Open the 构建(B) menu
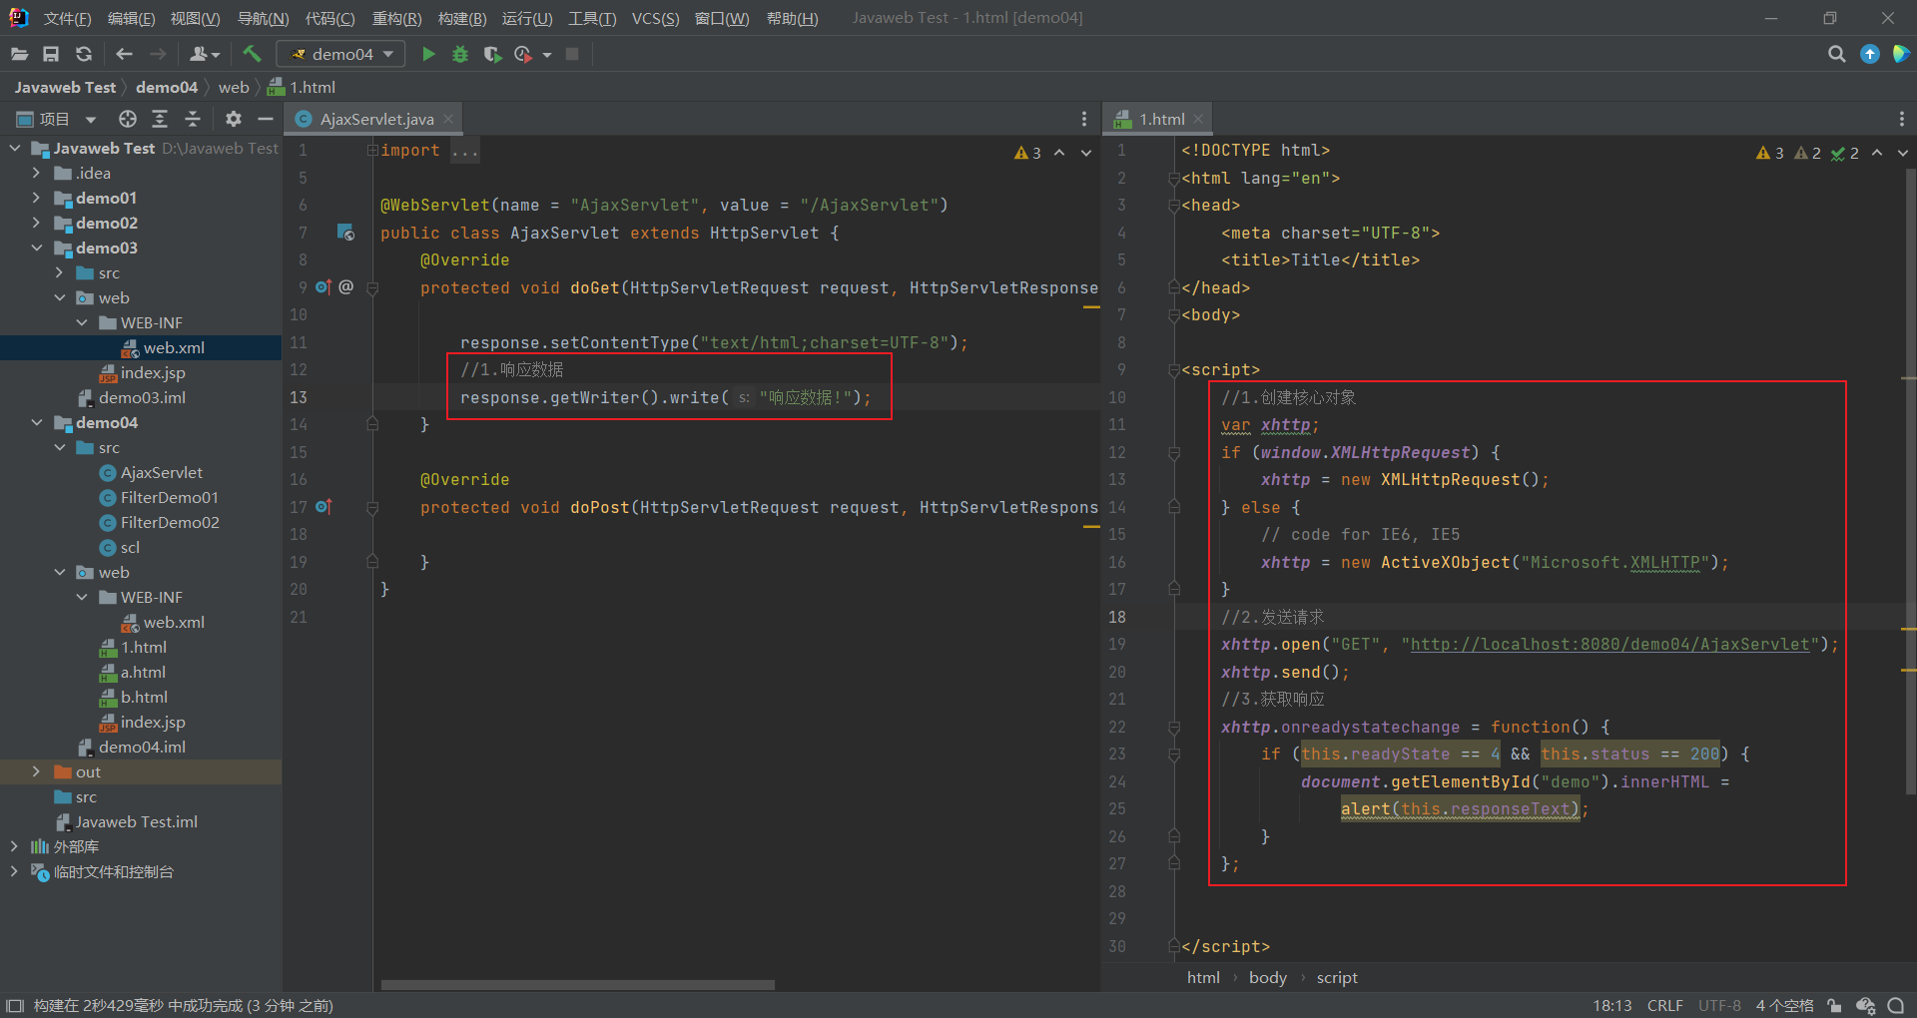This screenshot has height=1018, width=1917. pyautogui.click(x=462, y=18)
